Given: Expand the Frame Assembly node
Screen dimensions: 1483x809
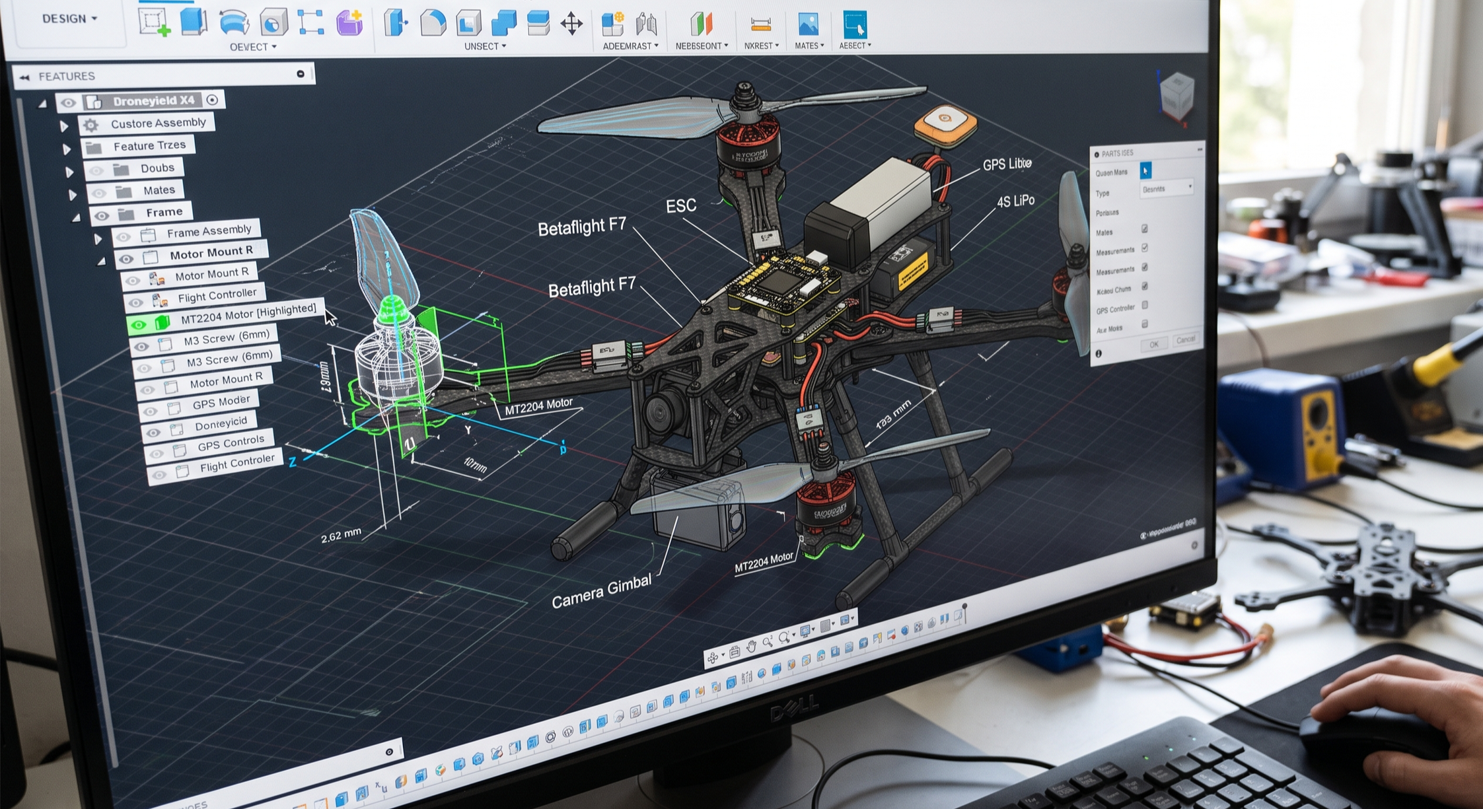Looking at the screenshot, I should (98, 238).
